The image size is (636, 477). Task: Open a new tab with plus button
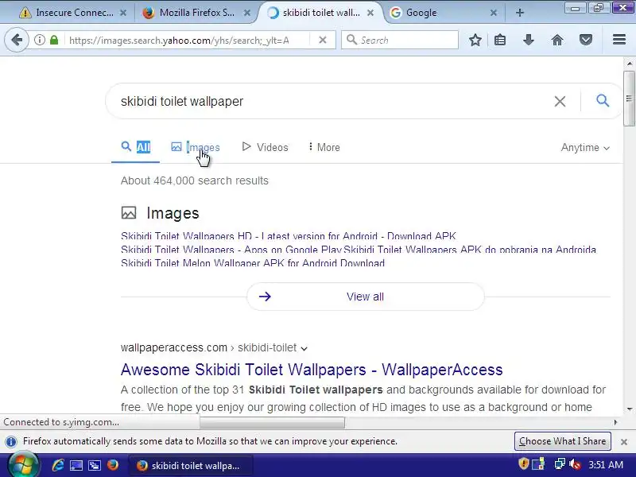pos(520,13)
